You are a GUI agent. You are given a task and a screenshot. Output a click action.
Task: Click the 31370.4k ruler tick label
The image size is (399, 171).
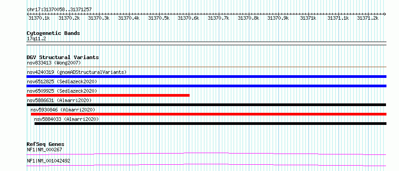tap(129, 18)
